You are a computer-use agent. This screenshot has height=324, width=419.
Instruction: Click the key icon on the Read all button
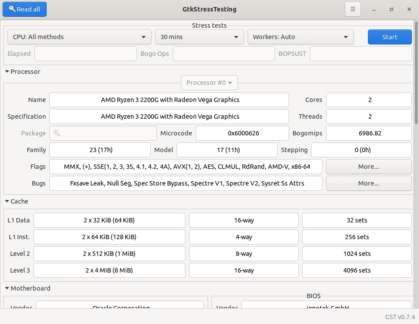pos(12,9)
